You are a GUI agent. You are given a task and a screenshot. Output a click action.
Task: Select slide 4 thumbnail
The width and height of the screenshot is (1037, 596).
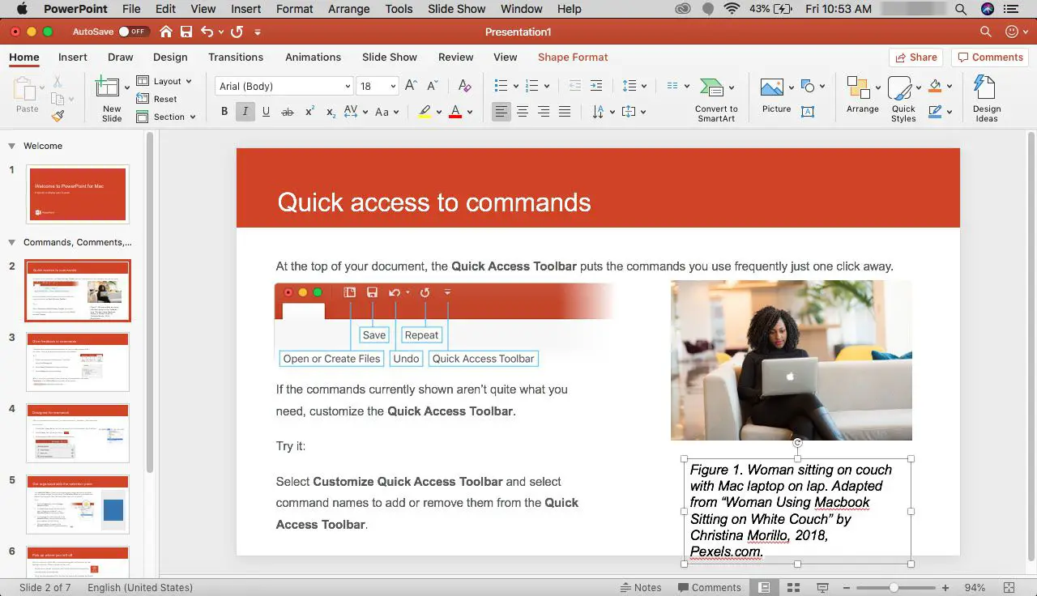(77, 432)
